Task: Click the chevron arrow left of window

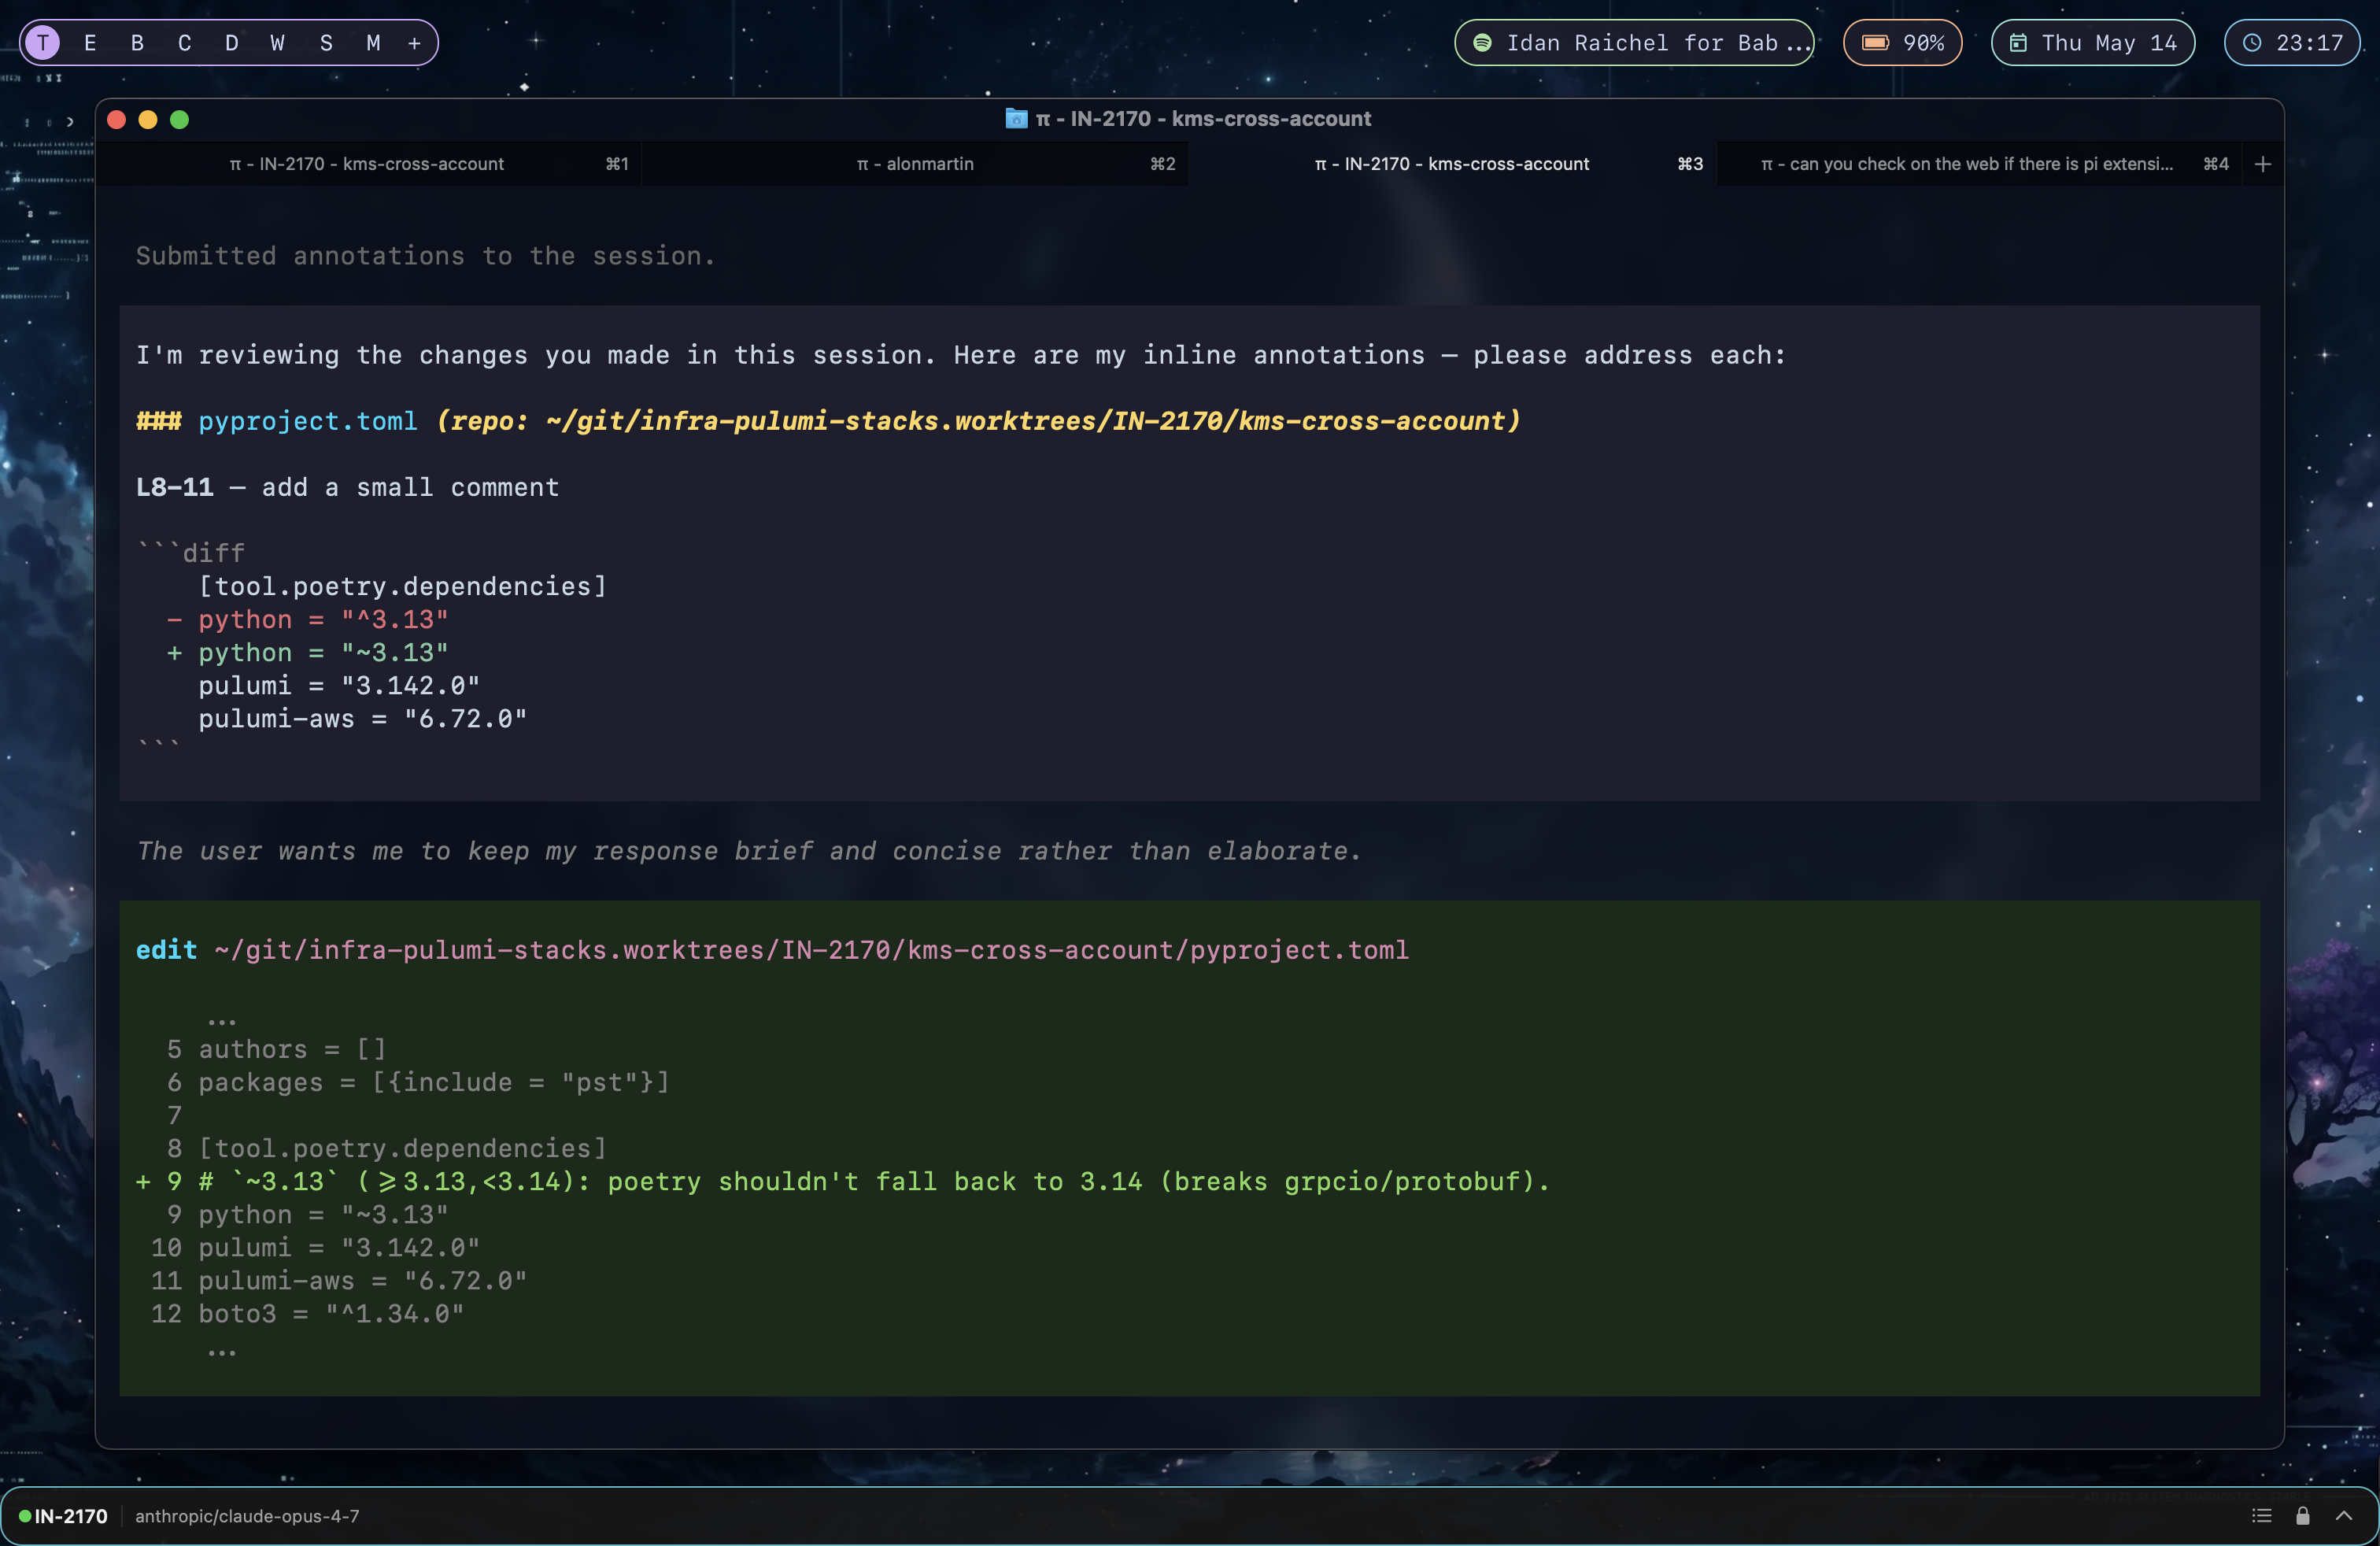Action: [70, 122]
